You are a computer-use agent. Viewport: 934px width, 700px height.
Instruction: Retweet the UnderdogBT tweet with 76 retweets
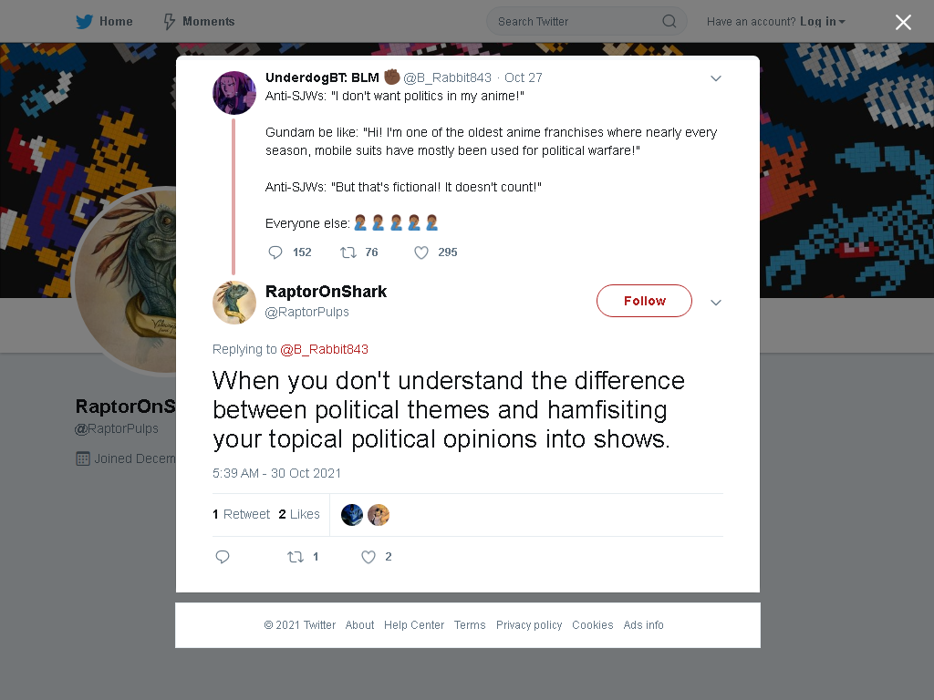[x=348, y=252]
